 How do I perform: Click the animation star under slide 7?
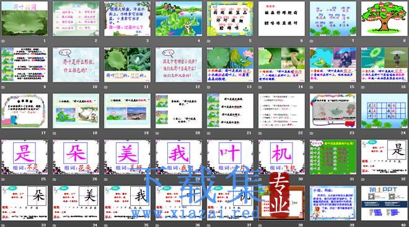[312, 41]
